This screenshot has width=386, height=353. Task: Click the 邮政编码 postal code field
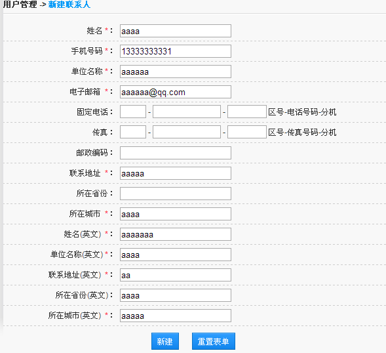[176, 153]
